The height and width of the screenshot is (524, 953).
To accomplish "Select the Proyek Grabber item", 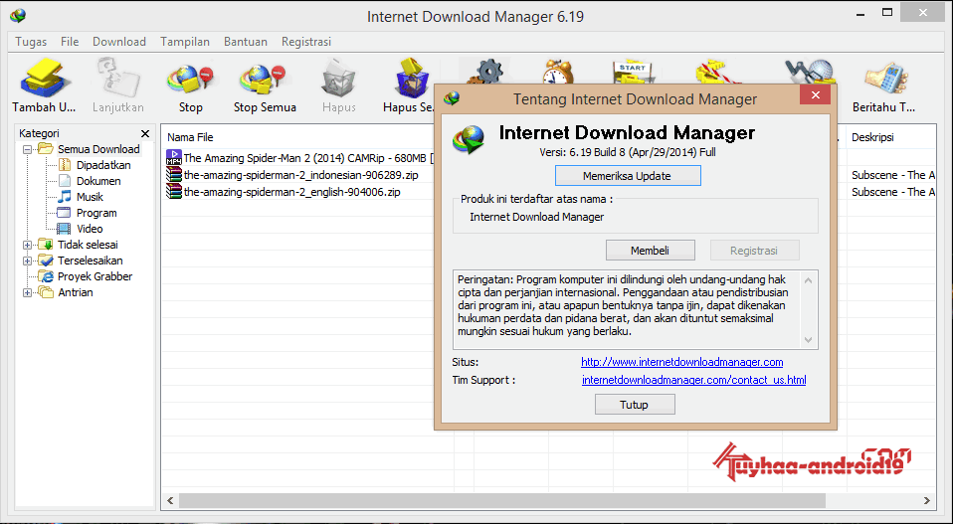I will tap(95, 276).
